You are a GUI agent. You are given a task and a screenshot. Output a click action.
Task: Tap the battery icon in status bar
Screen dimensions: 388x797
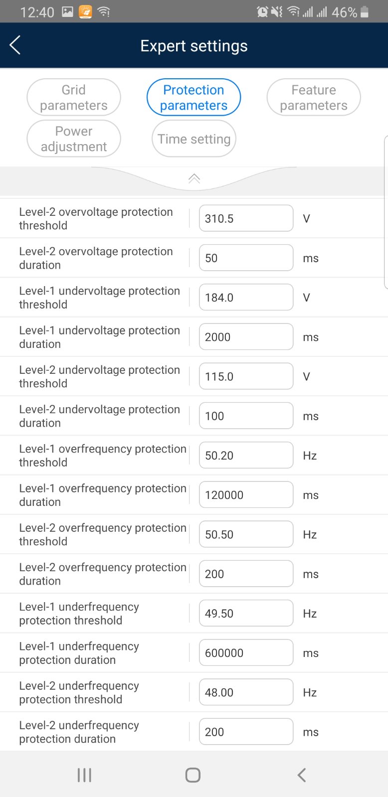365,12
